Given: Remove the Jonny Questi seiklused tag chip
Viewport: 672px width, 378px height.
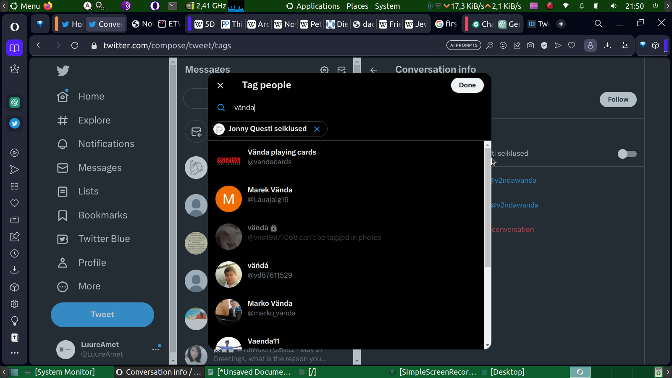Looking at the screenshot, I should pos(317,129).
